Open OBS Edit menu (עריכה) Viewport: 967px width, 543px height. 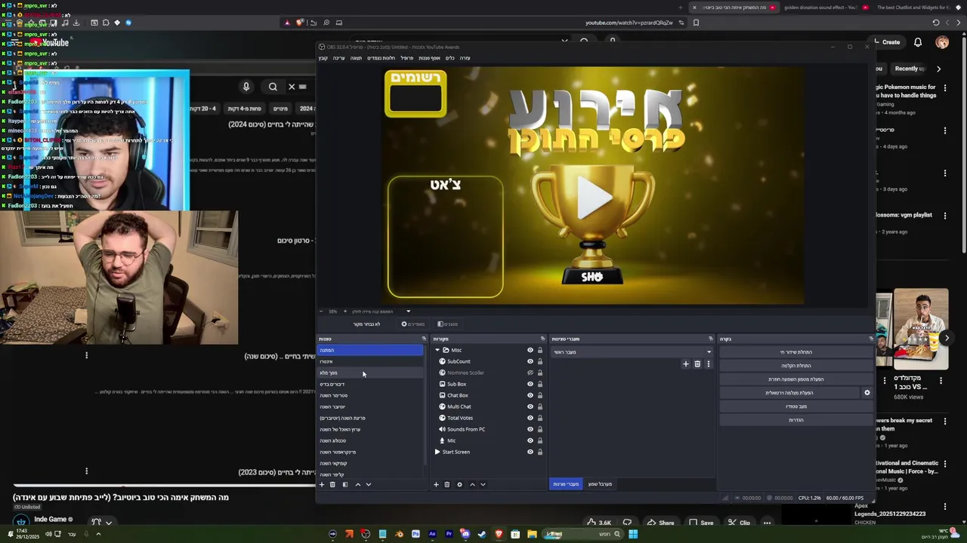tap(338, 58)
